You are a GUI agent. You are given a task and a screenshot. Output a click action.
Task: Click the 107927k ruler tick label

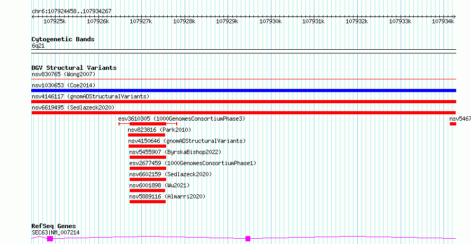[141, 21]
